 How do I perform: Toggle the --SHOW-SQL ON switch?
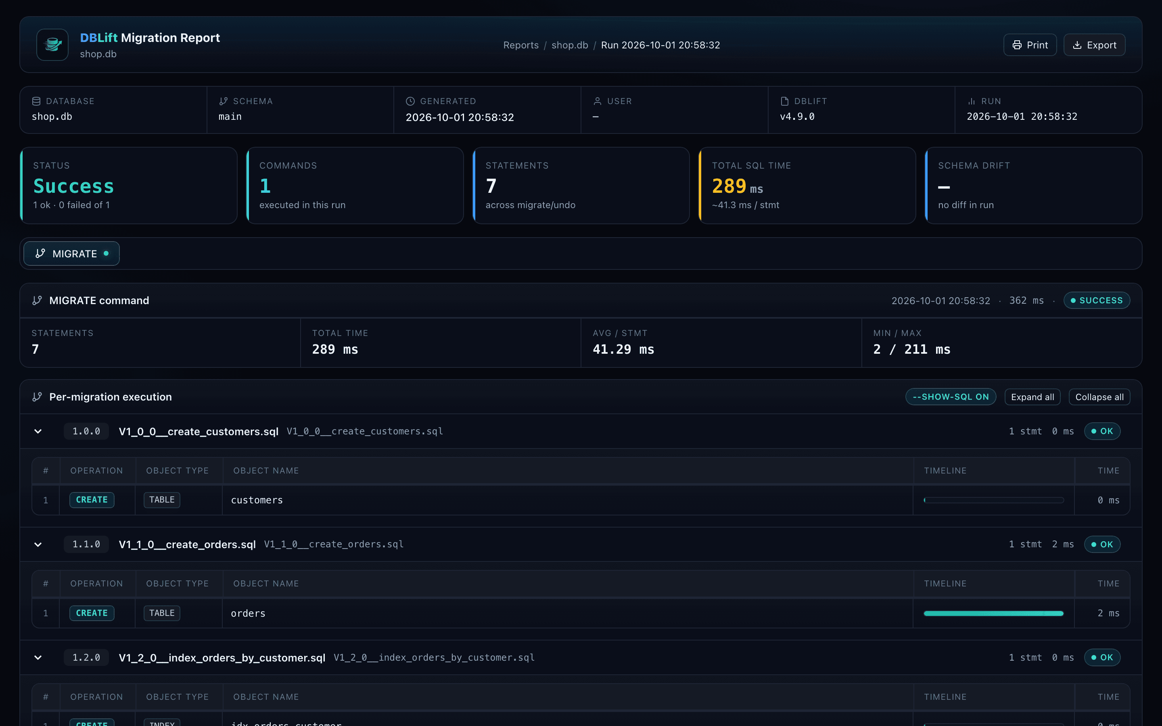click(951, 397)
